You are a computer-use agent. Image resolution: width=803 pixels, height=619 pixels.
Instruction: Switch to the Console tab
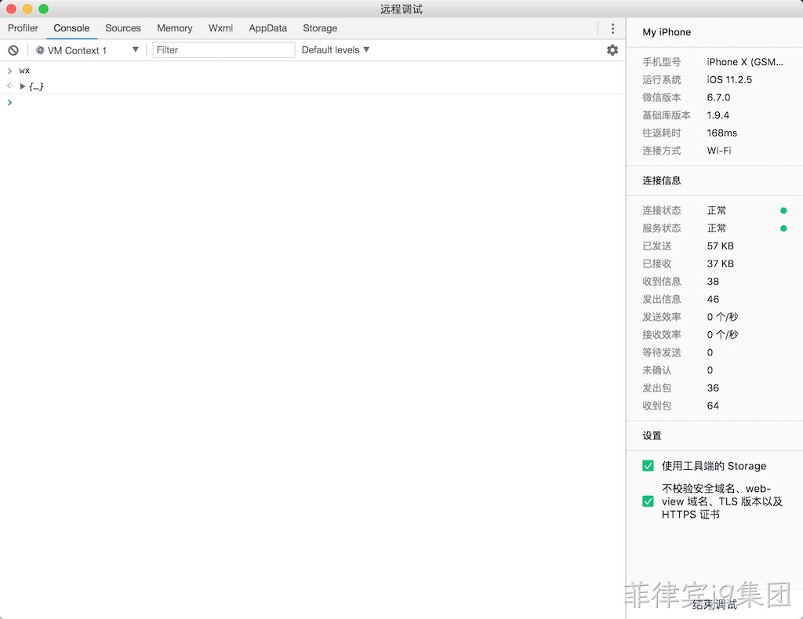coord(71,28)
